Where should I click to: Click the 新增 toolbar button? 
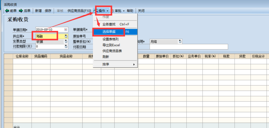point(38,11)
